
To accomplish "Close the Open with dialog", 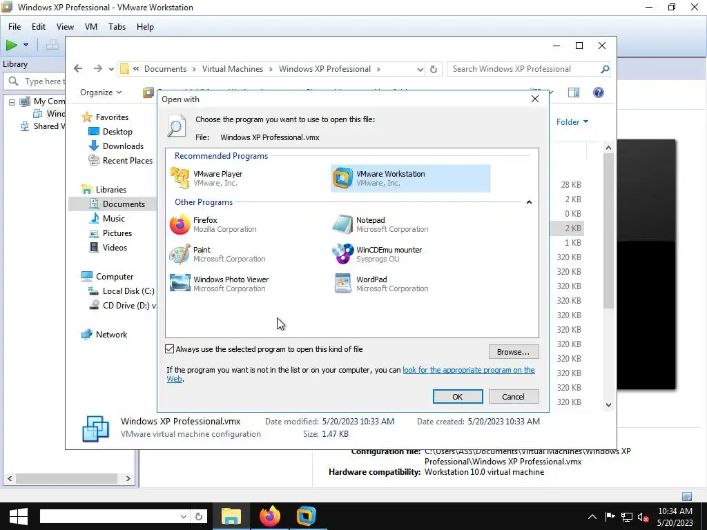I will (535, 99).
